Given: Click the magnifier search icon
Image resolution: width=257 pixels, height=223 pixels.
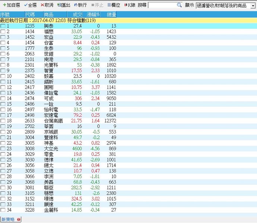Looking at the screenshot, I should (x=179, y=5).
